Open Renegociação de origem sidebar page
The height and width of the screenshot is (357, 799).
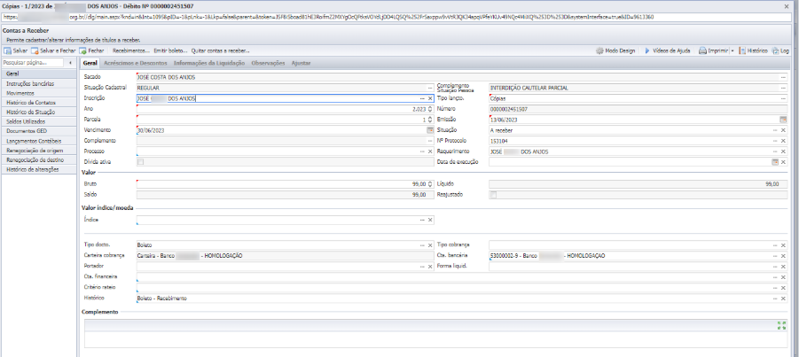pos(39,151)
